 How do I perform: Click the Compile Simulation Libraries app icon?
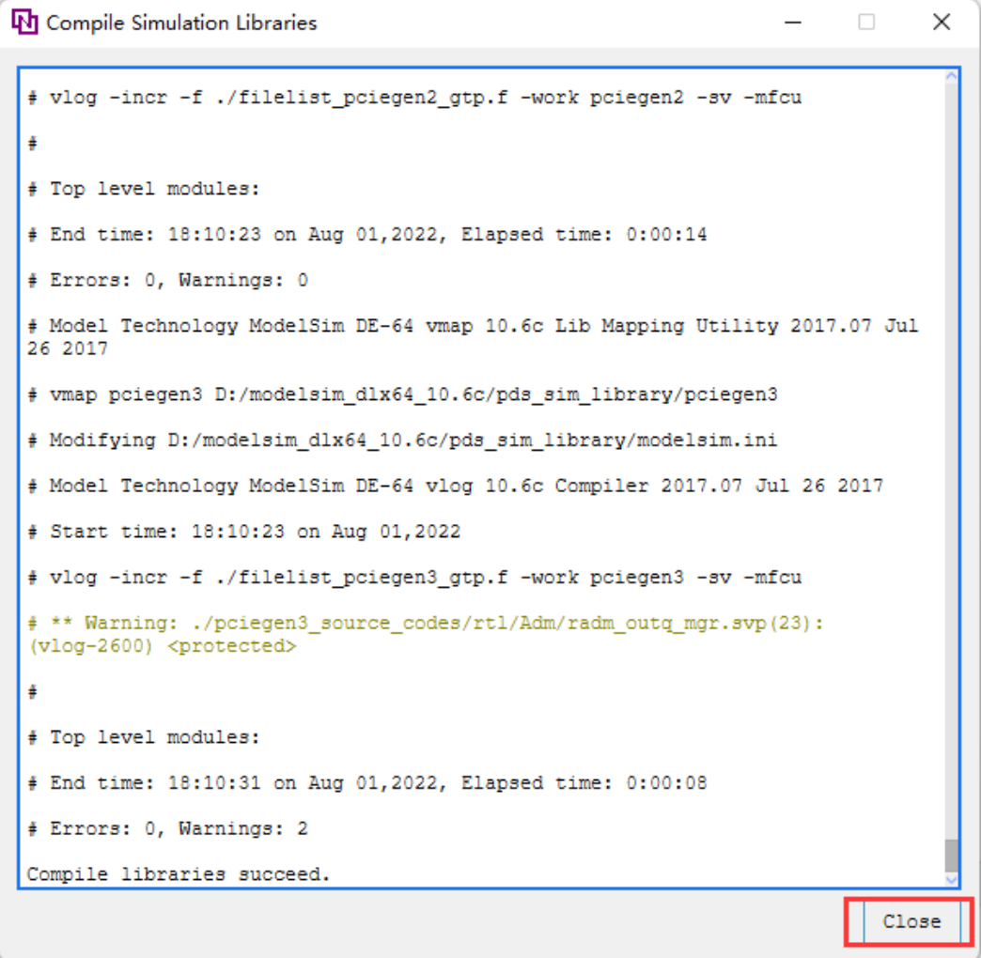point(24,23)
